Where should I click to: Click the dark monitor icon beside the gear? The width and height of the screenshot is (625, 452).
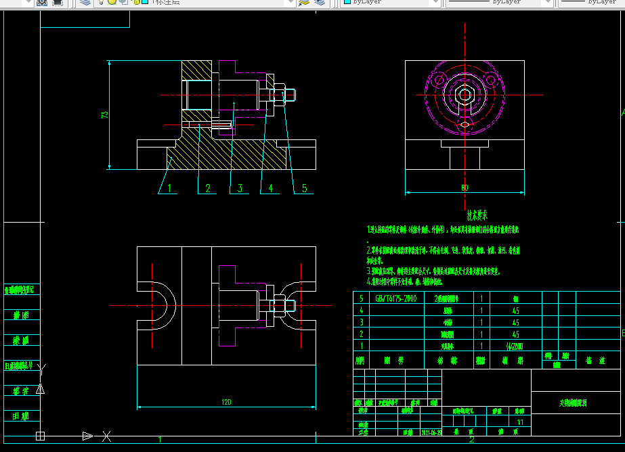[58, 2]
